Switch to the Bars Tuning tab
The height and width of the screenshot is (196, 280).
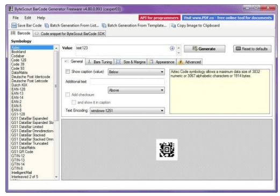[100, 62]
